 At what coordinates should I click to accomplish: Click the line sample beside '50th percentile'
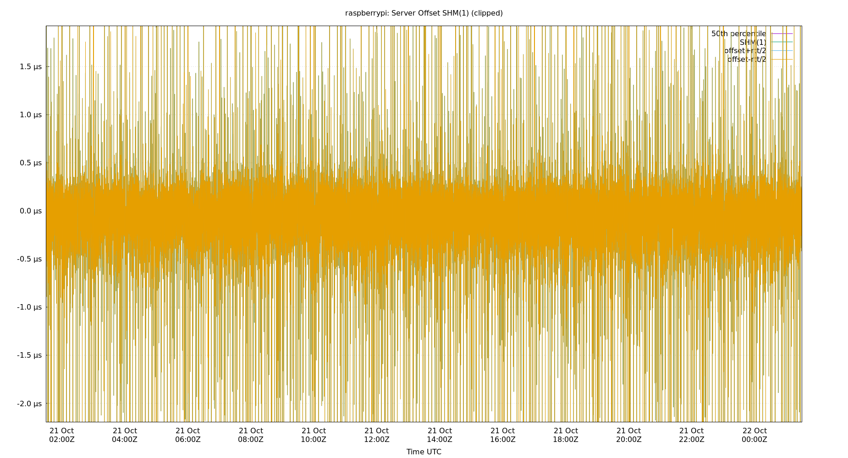pos(782,34)
